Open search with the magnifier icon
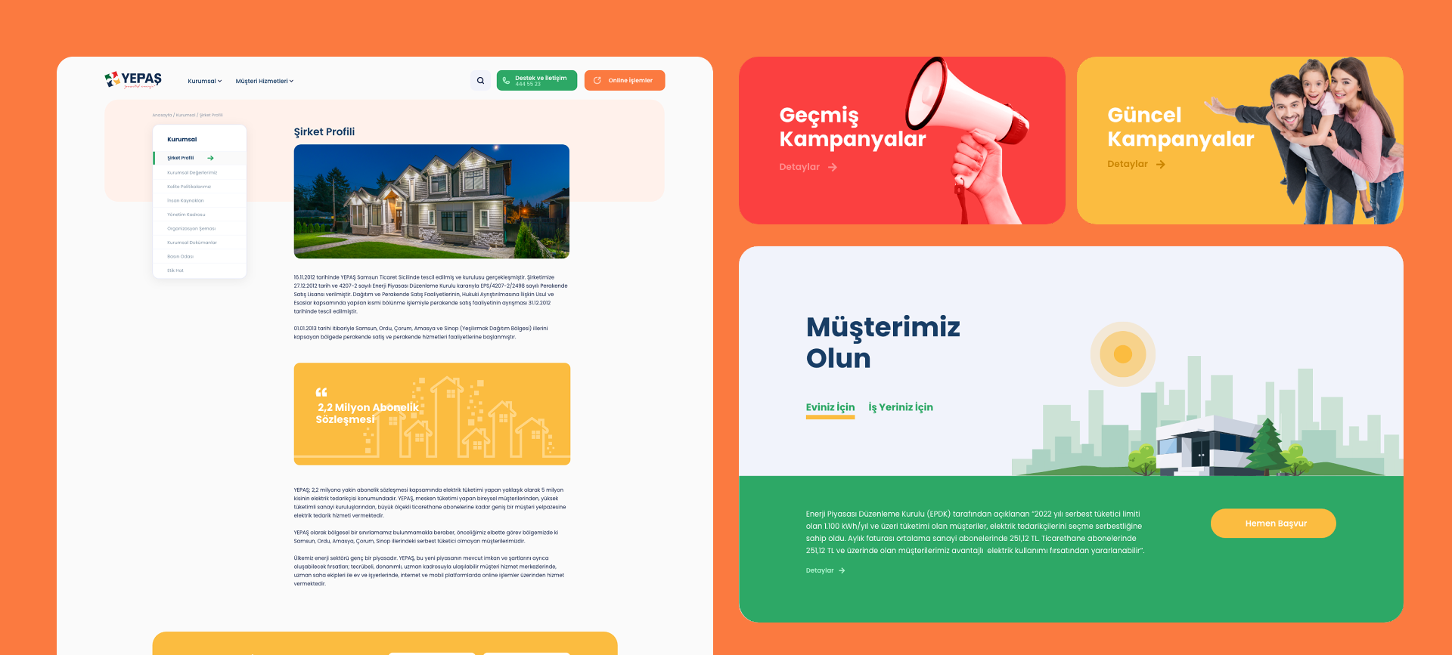 pyautogui.click(x=480, y=81)
